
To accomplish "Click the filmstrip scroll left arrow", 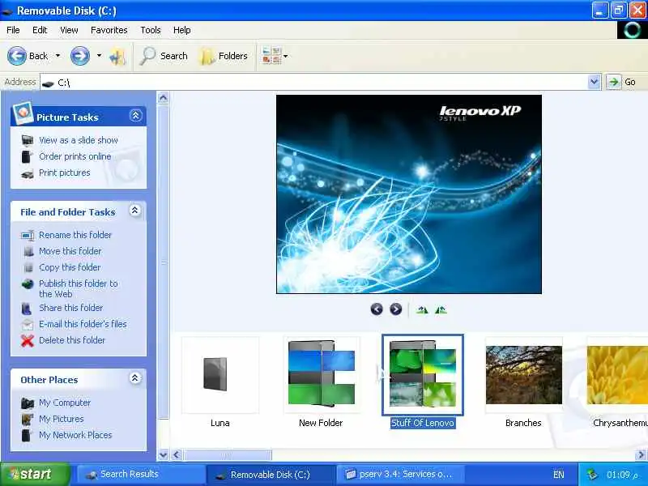I will 177,454.
